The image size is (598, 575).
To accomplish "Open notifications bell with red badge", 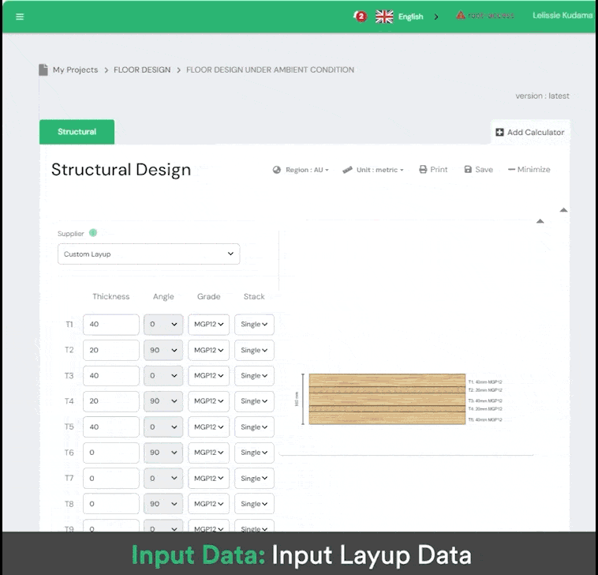I will tap(360, 16).
